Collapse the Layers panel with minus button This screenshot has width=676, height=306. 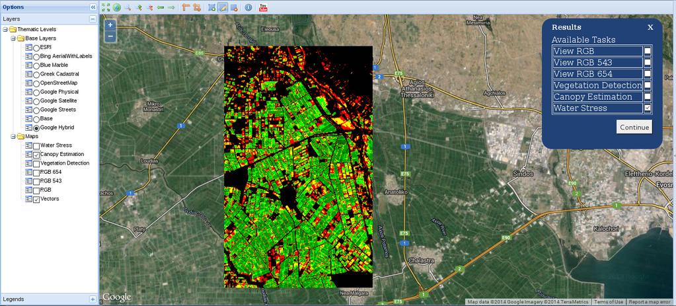click(x=93, y=19)
